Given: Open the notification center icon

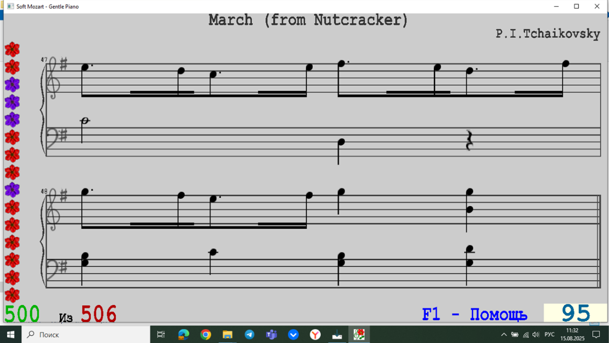Looking at the screenshot, I should click(x=596, y=334).
